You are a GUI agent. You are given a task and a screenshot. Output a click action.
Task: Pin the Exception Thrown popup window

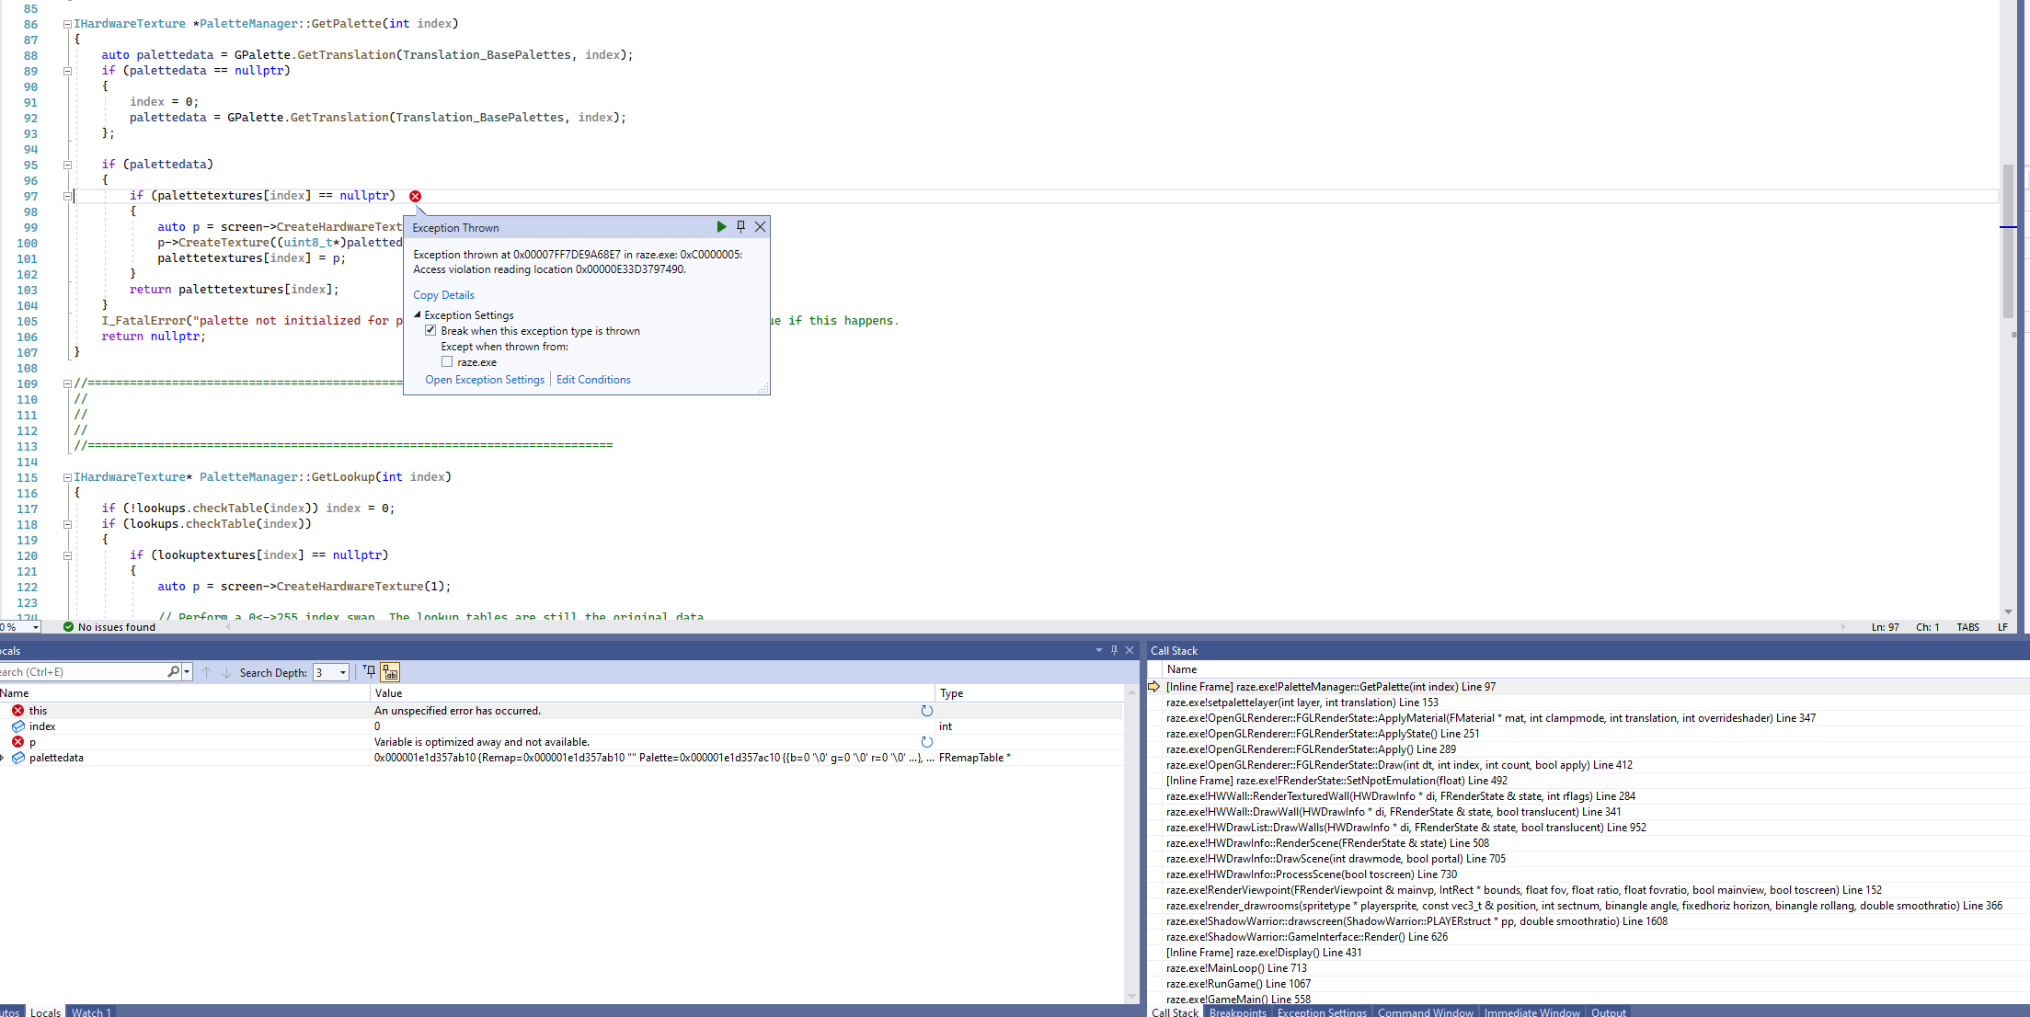tap(740, 226)
